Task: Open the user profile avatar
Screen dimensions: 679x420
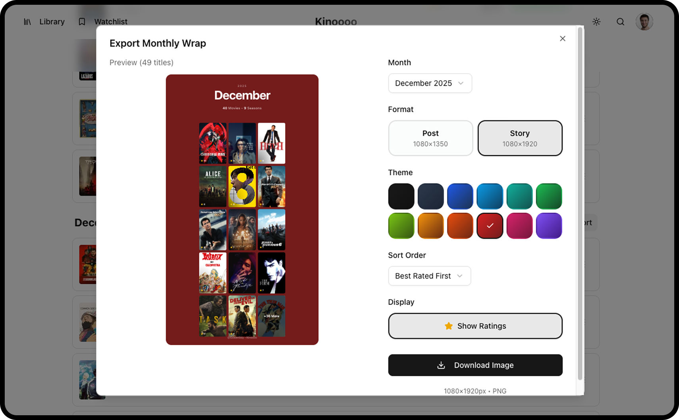Action: coord(644,22)
